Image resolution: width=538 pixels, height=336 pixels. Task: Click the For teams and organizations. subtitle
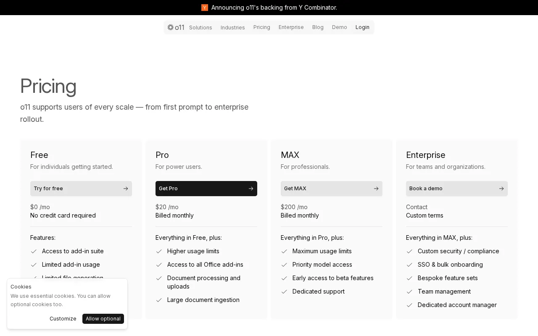click(446, 167)
